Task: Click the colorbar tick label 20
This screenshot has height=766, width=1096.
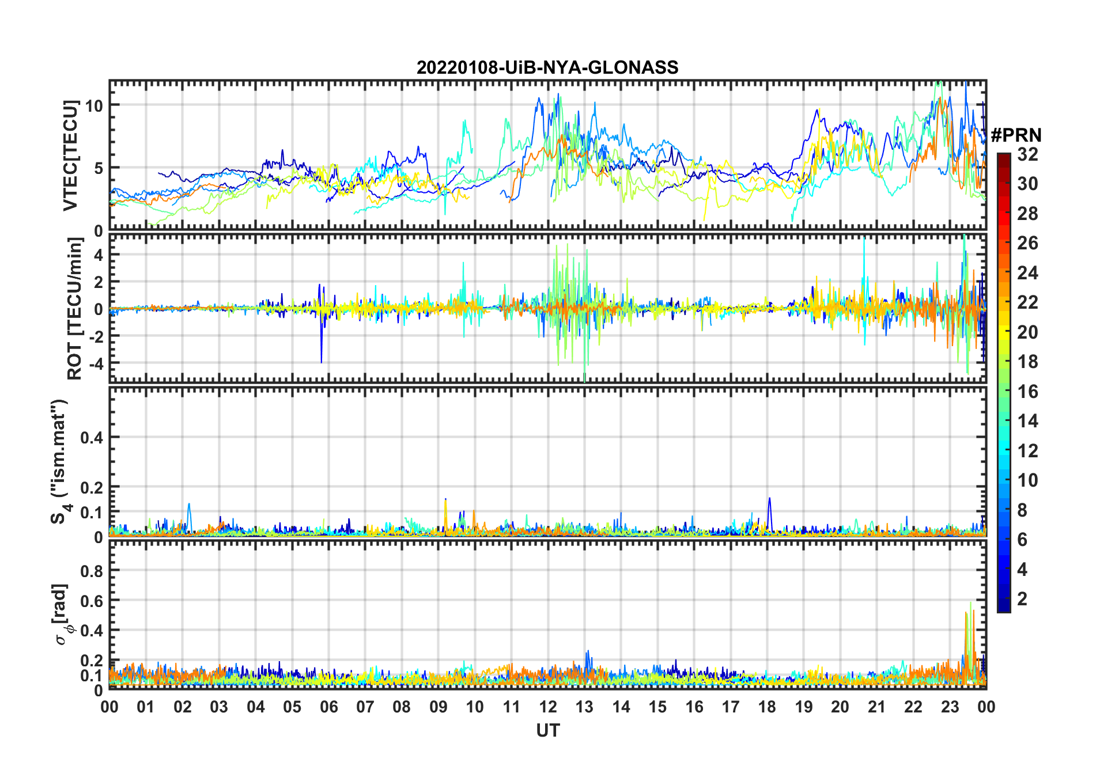Action: point(1028,332)
